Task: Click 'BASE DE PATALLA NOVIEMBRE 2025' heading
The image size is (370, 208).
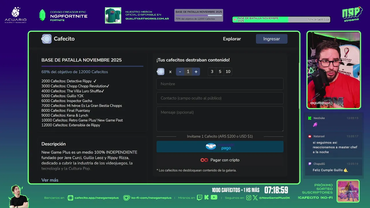Action: coord(82,60)
